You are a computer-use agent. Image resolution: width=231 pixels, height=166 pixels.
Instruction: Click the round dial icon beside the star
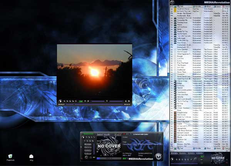(x=86, y=158)
